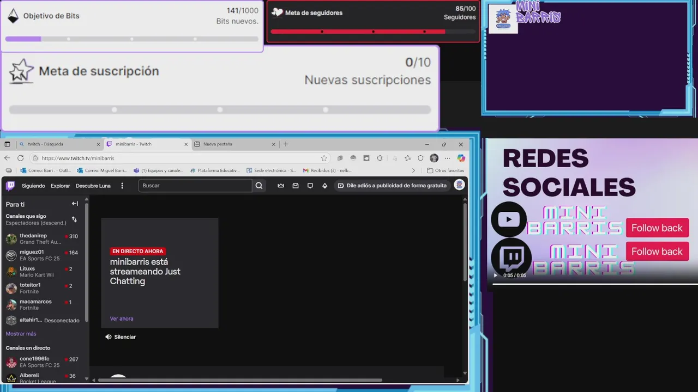Open toteitor1 Fortnite channel
Image resolution: width=698 pixels, height=392 pixels.
(x=44, y=288)
